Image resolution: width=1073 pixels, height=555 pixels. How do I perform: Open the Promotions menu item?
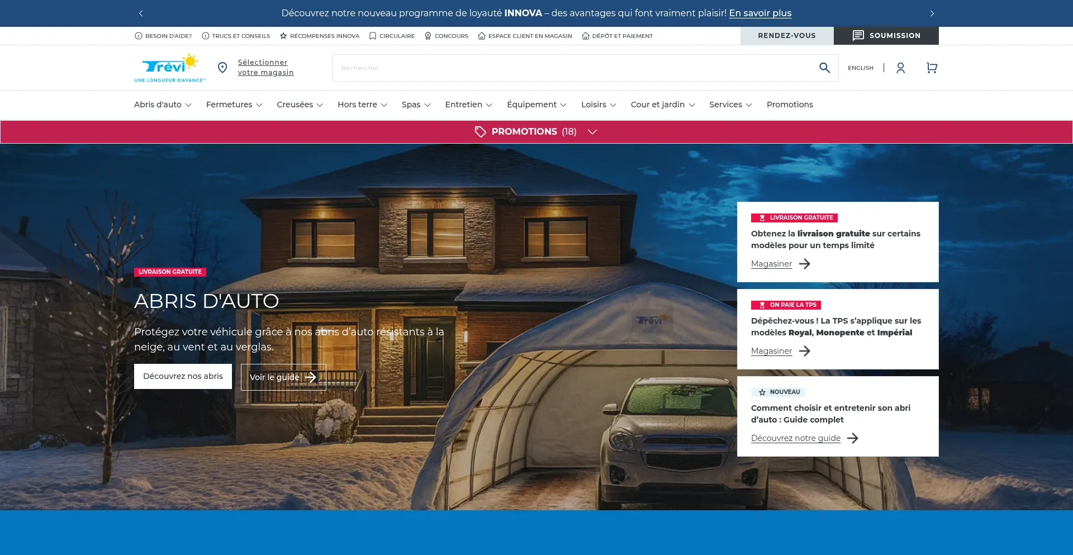[x=789, y=105]
